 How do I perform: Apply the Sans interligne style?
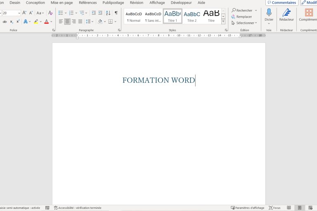click(153, 16)
